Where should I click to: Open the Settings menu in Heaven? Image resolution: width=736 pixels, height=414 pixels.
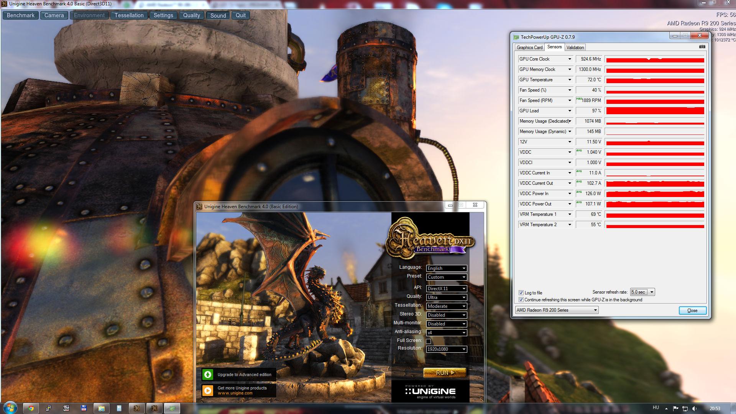pos(163,15)
